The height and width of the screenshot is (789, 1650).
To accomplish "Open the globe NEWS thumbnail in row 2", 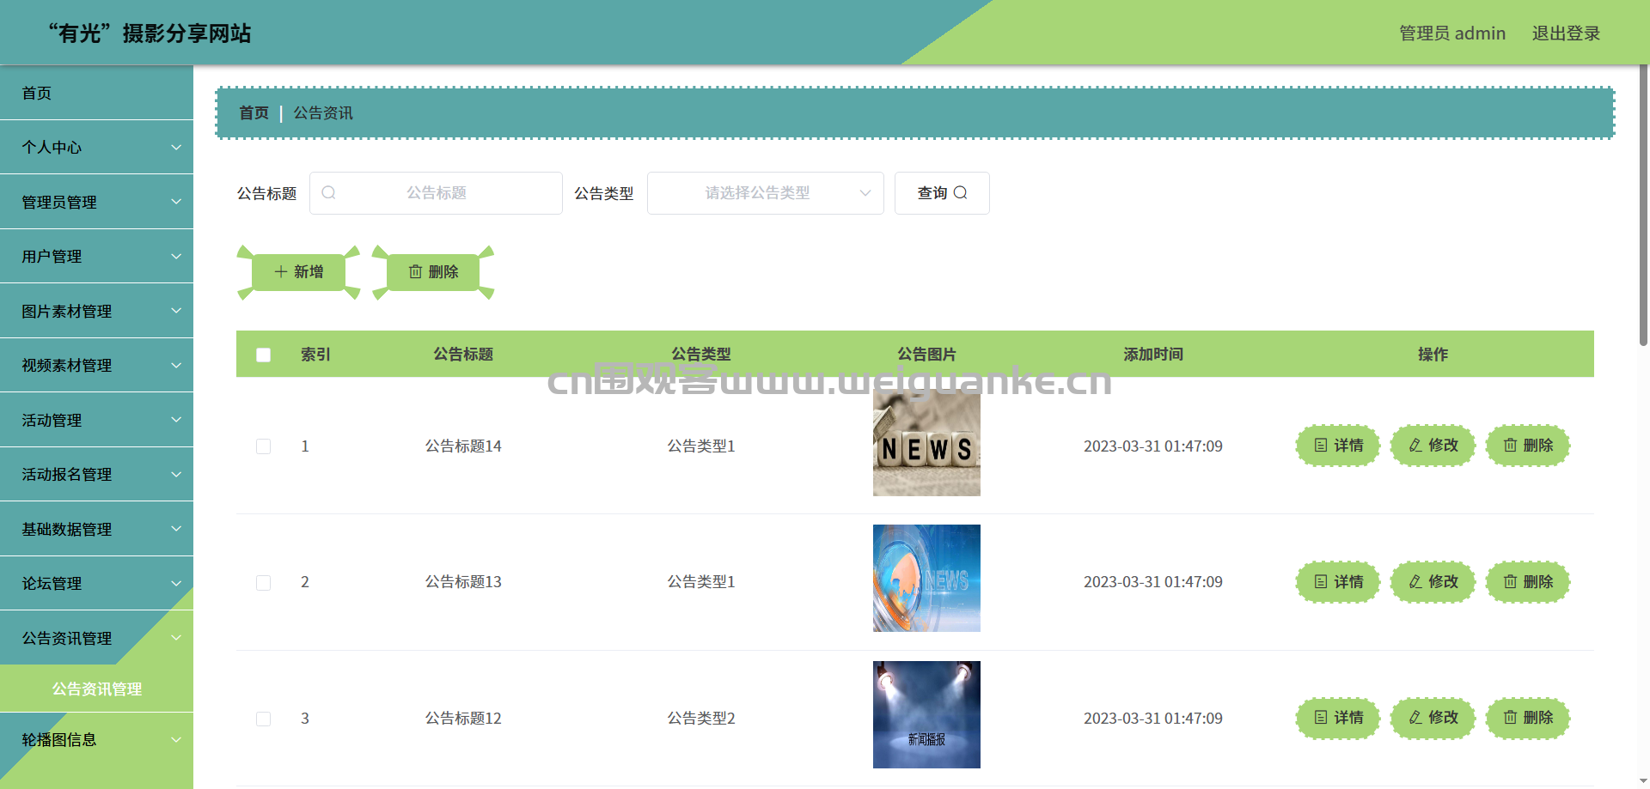I will click(926, 578).
